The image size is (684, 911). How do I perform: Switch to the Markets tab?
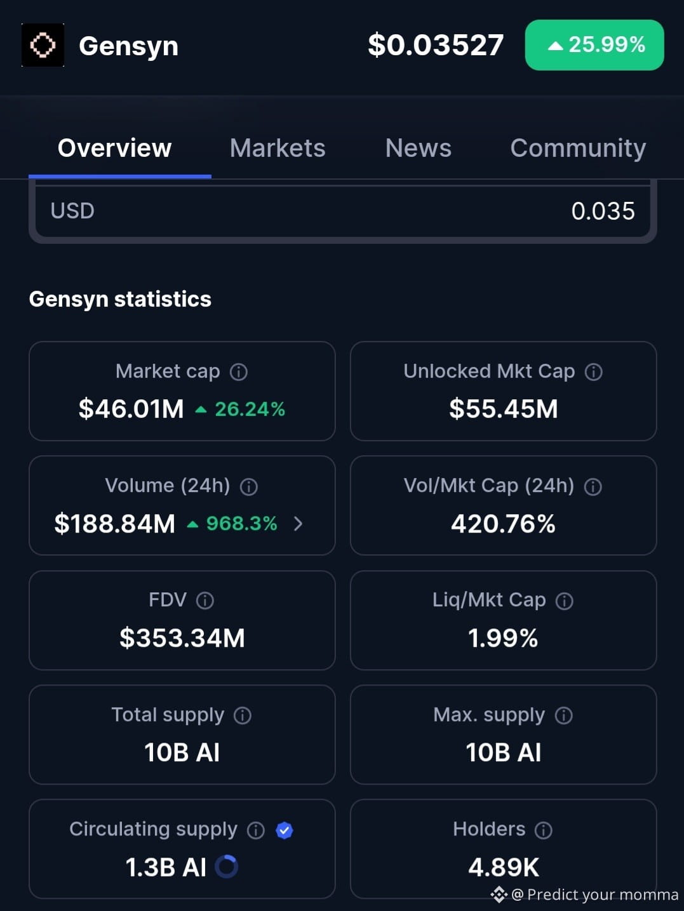tap(278, 148)
